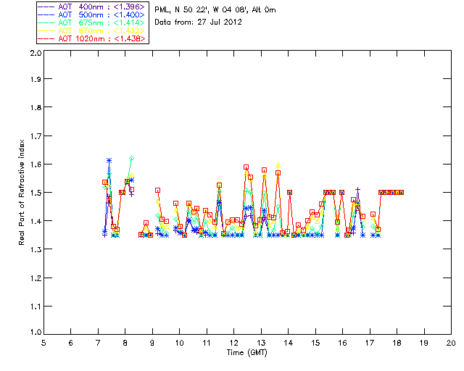Screen dimensions: 464x371
Task: Click the 1.4 y-axis tick label
Action: [x=36, y=221]
